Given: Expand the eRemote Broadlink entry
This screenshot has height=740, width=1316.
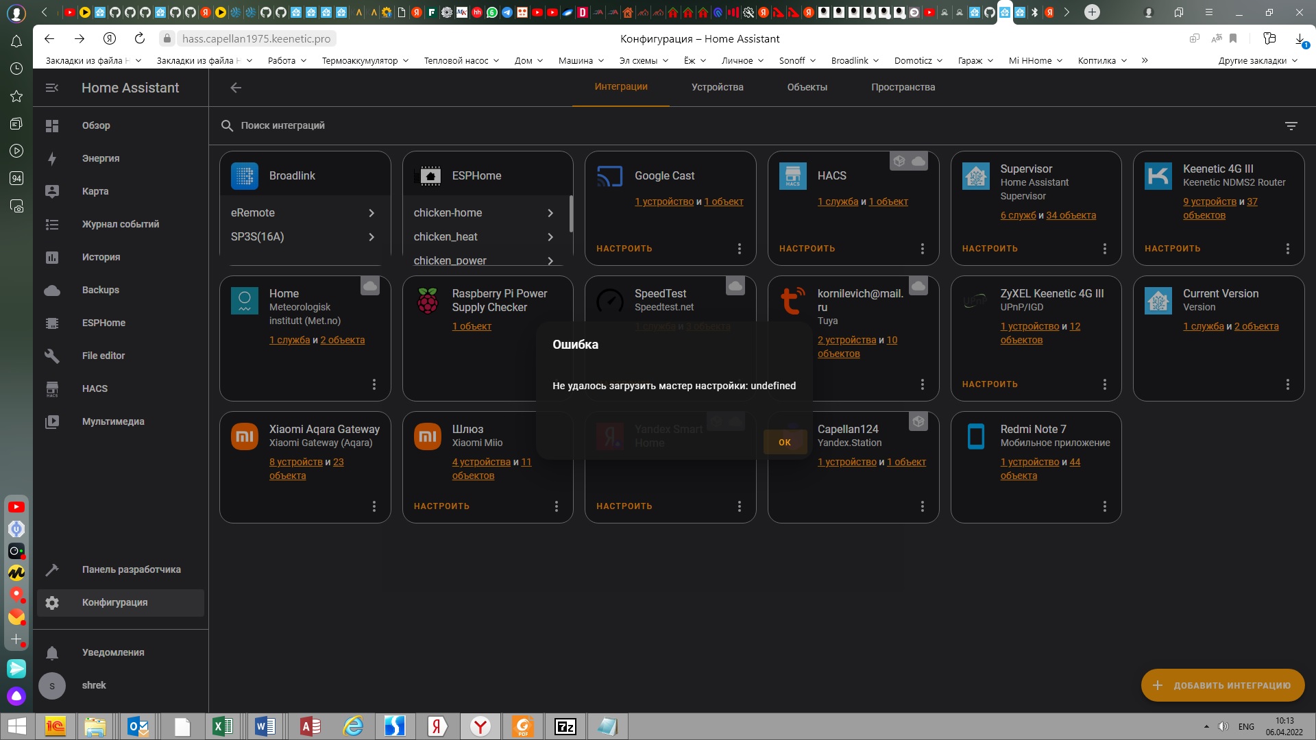Looking at the screenshot, I should pos(305,212).
